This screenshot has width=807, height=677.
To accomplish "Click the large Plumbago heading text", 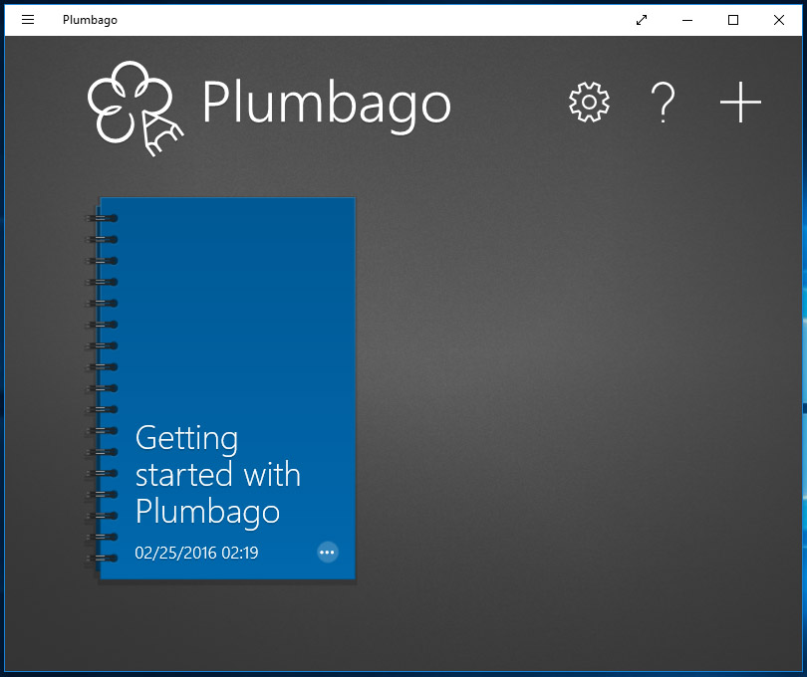I will [327, 105].
